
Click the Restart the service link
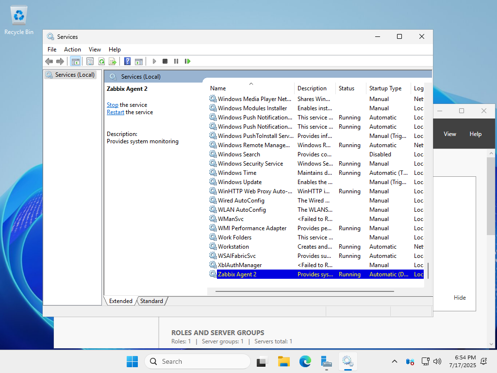click(116, 112)
